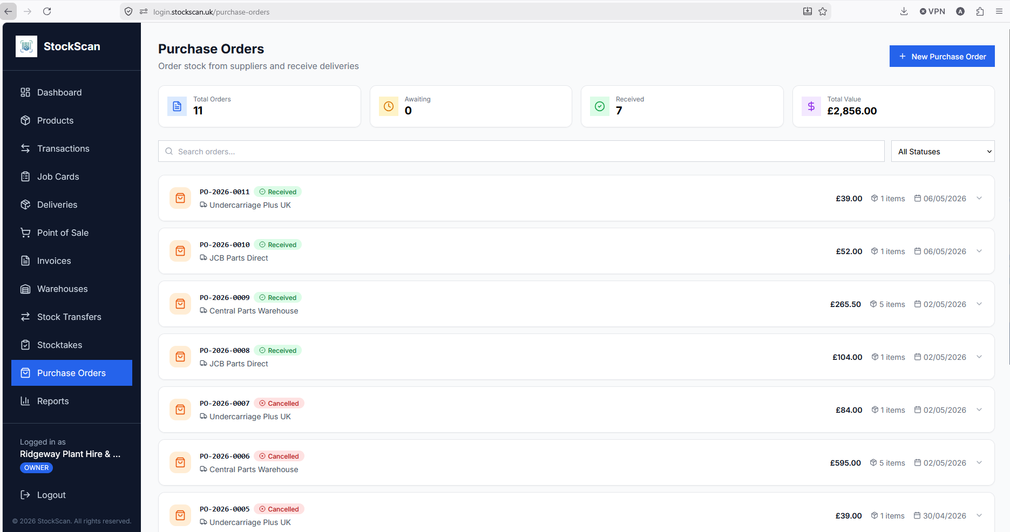Click the Total Orders document icon
Viewport: 1010px width, 532px height.
coord(177,106)
